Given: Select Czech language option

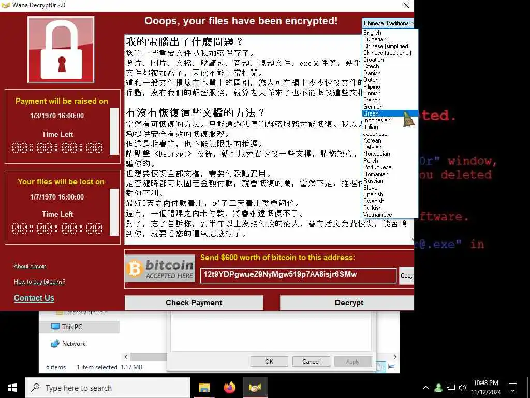Looking at the screenshot, I should click(390, 66).
